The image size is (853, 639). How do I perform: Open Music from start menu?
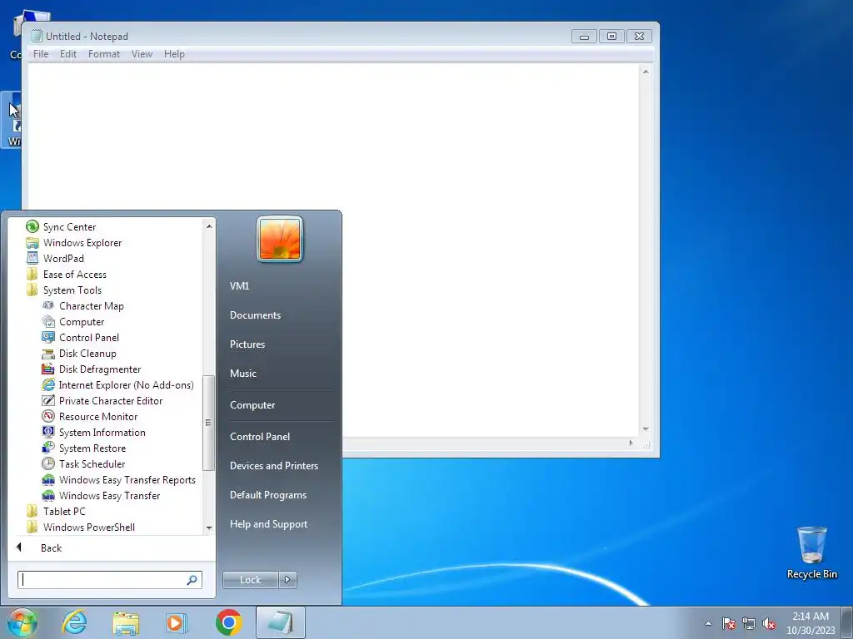[x=242, y=374]
